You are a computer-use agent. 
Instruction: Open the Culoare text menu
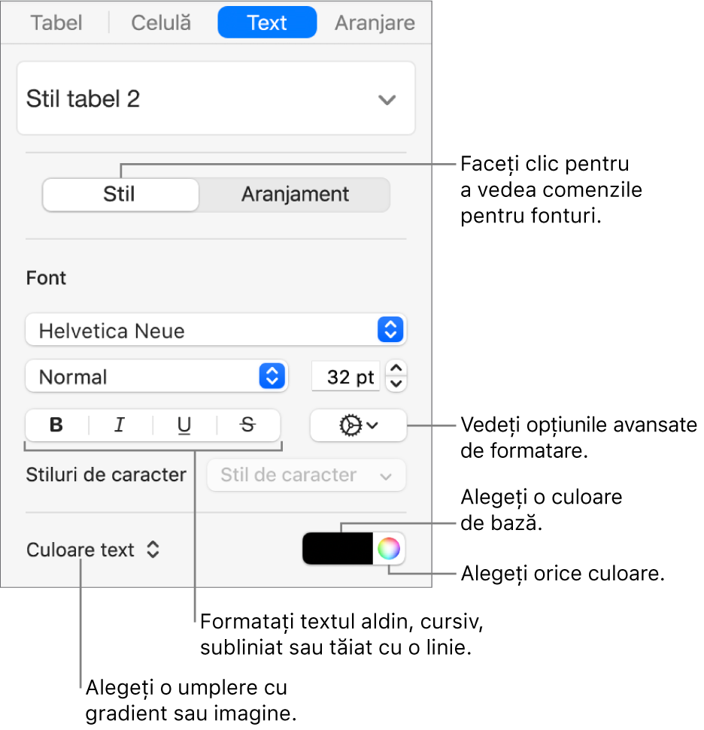coord(93,549)
